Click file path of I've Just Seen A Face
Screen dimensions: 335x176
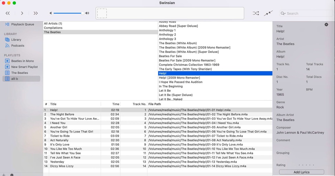click(201, 157)
